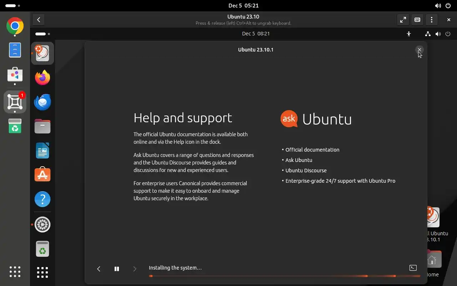Click the host volume icon in top bar

438,6
